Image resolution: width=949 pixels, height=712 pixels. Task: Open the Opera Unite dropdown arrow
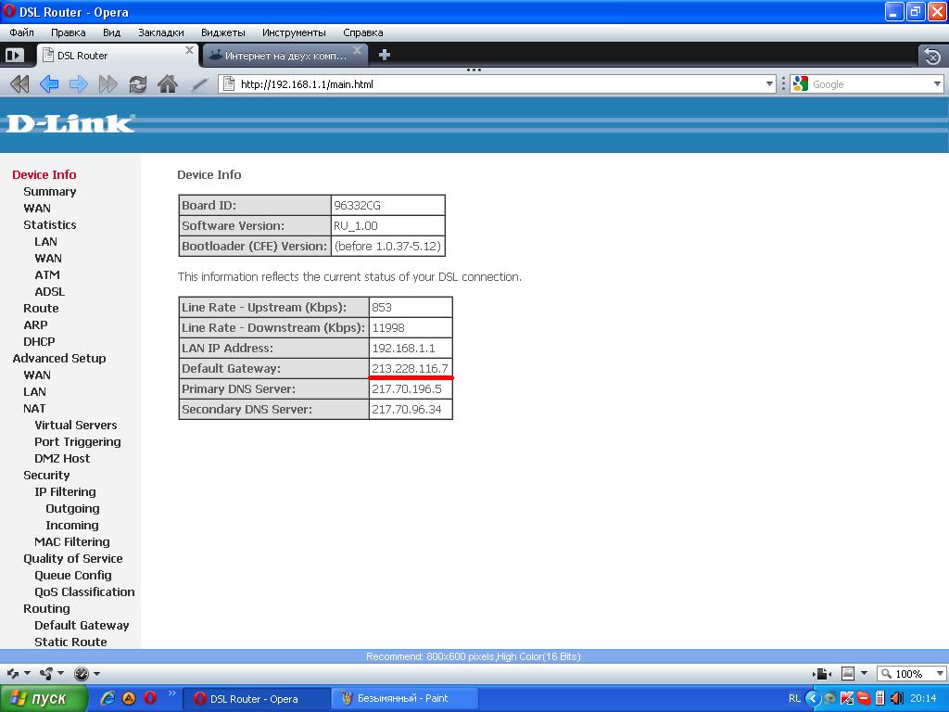coord(60,673)
